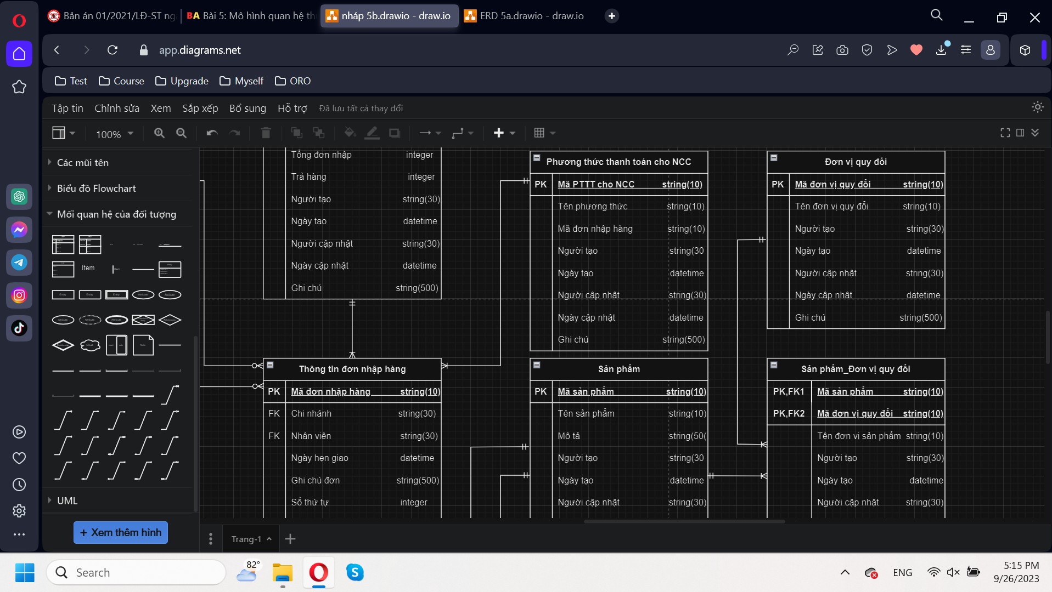The height and width of the screenshot is (592, 1052).
Task: Zoom in on the diagram canvas
Action: click(x=160, y=133)
